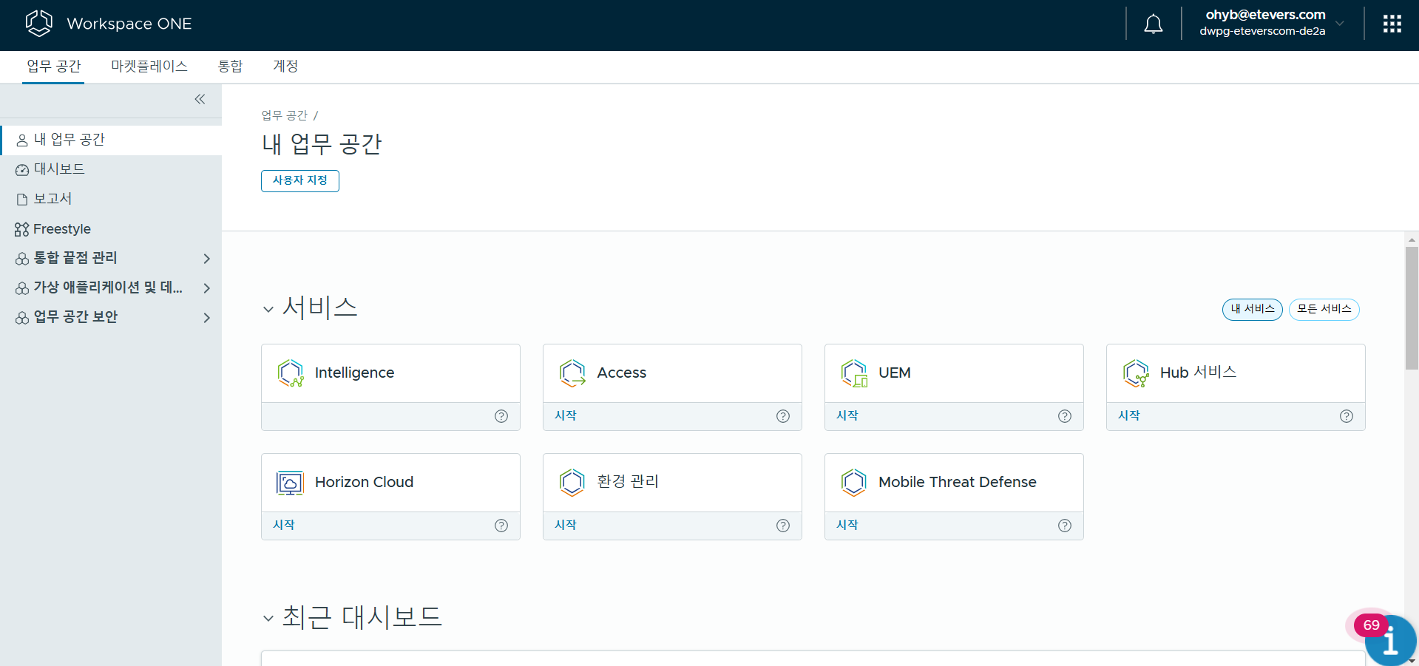The image size is (1419, 666).
Task: Expand the 통합 끝점 관리 sidebar section
Action: click(206, 258)
